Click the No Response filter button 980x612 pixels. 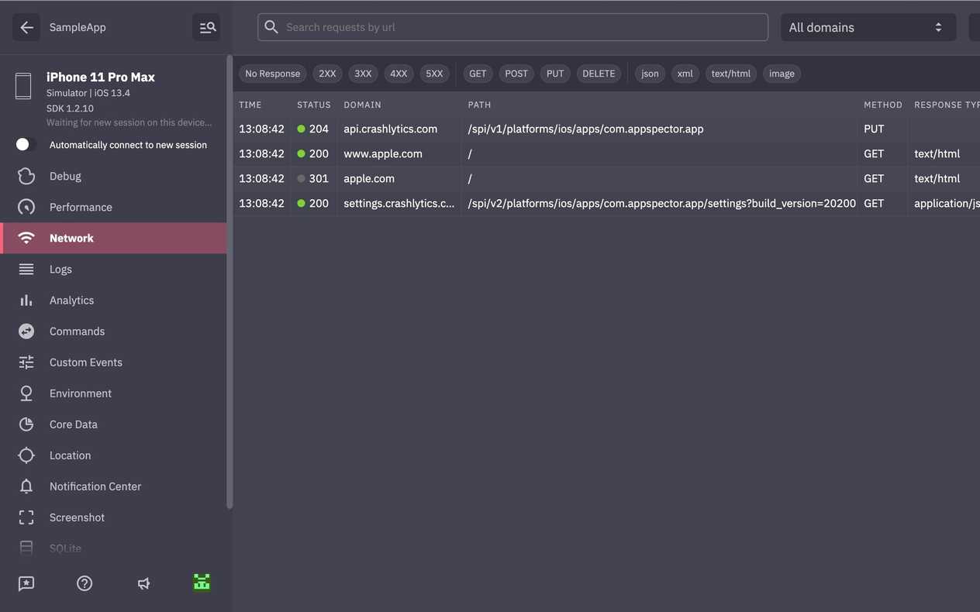pos(272,74)
